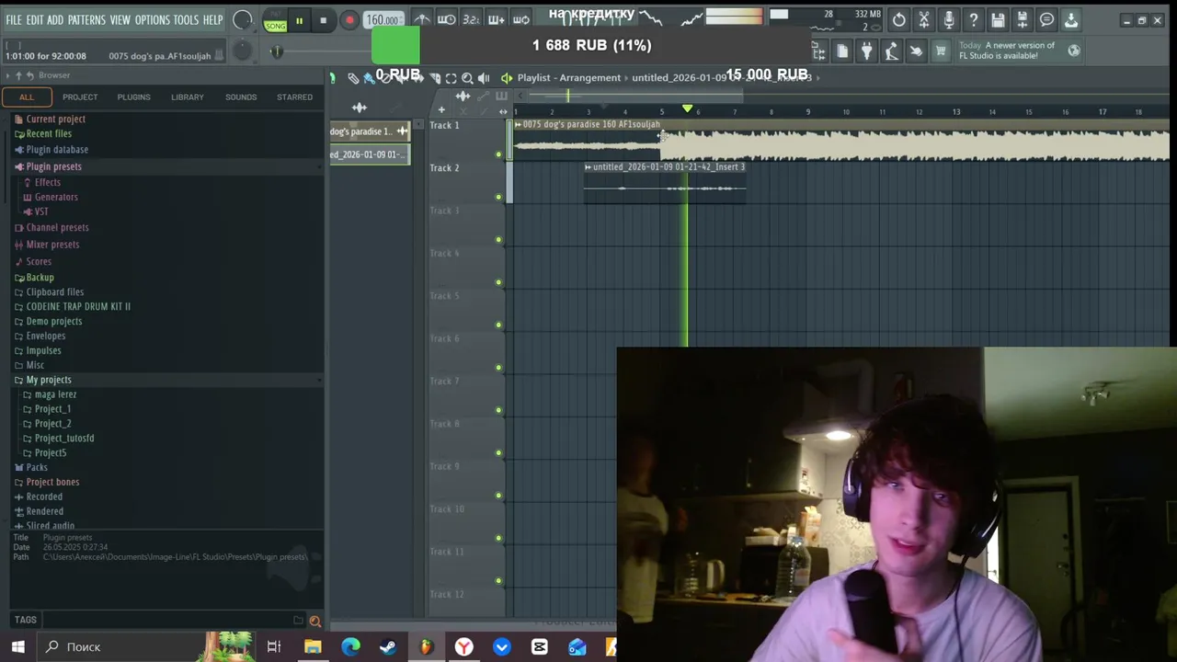Open the shopping cart content library icon
Screen dimensions: 1177x662
(940, 51)
